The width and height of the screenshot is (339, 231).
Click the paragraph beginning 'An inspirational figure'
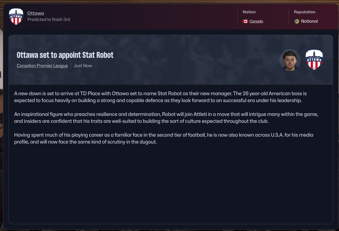click(166, 117)
